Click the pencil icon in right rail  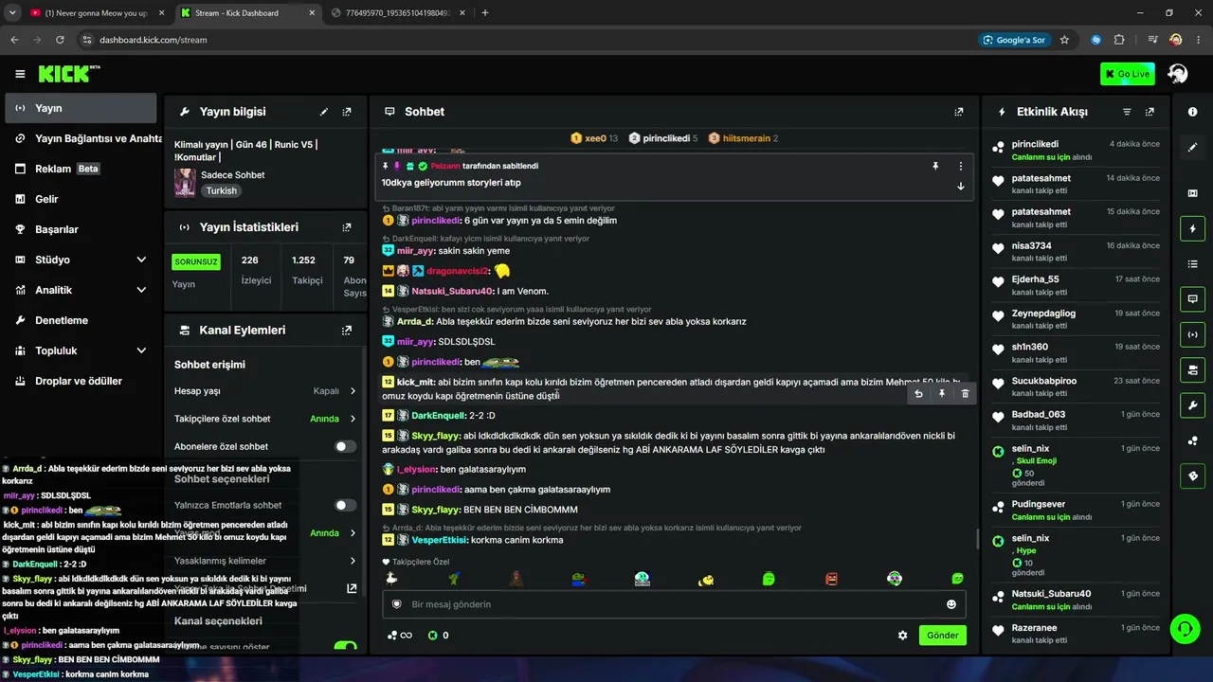pyautogui.click(x=1192, y=147)
